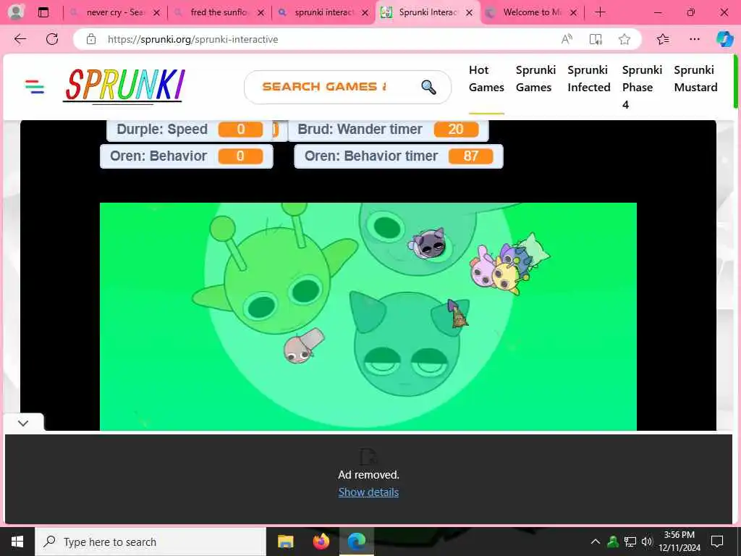Add this page to favorites star
741x556 pixels.
624,39
